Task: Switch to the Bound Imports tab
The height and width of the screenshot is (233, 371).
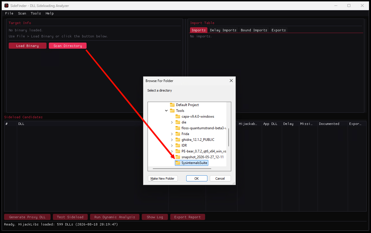Action: point(254,30)
